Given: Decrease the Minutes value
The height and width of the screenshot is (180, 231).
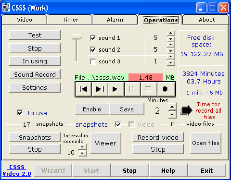Looking at the screenshot, I should pyautogui.click(x=172, y=115).
